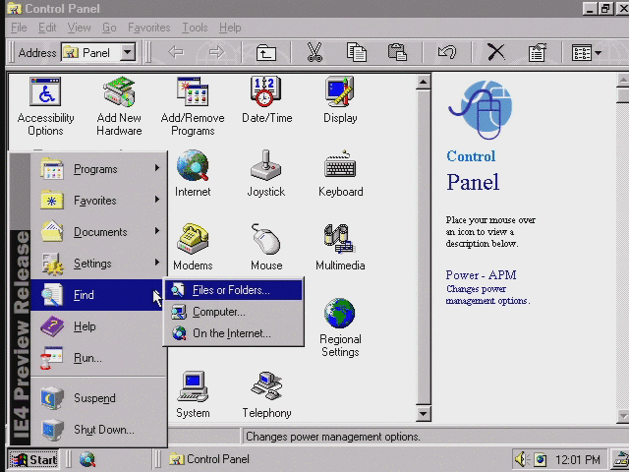Image resolution: width=629 pixels, height=472 pixels.
Task: Go up one level with folder-up button
Action: (266, 52)
